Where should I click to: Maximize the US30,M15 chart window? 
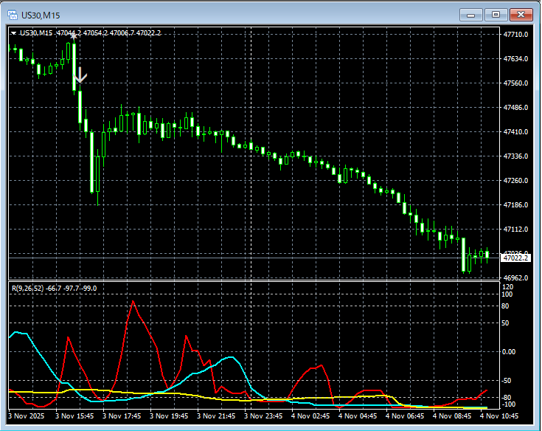(496, 14)
